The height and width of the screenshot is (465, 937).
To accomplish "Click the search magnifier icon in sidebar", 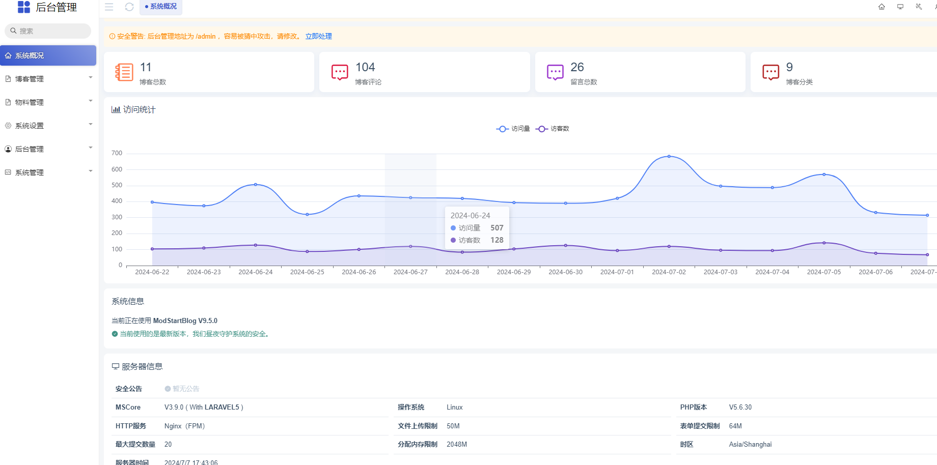I will point(14,31).
